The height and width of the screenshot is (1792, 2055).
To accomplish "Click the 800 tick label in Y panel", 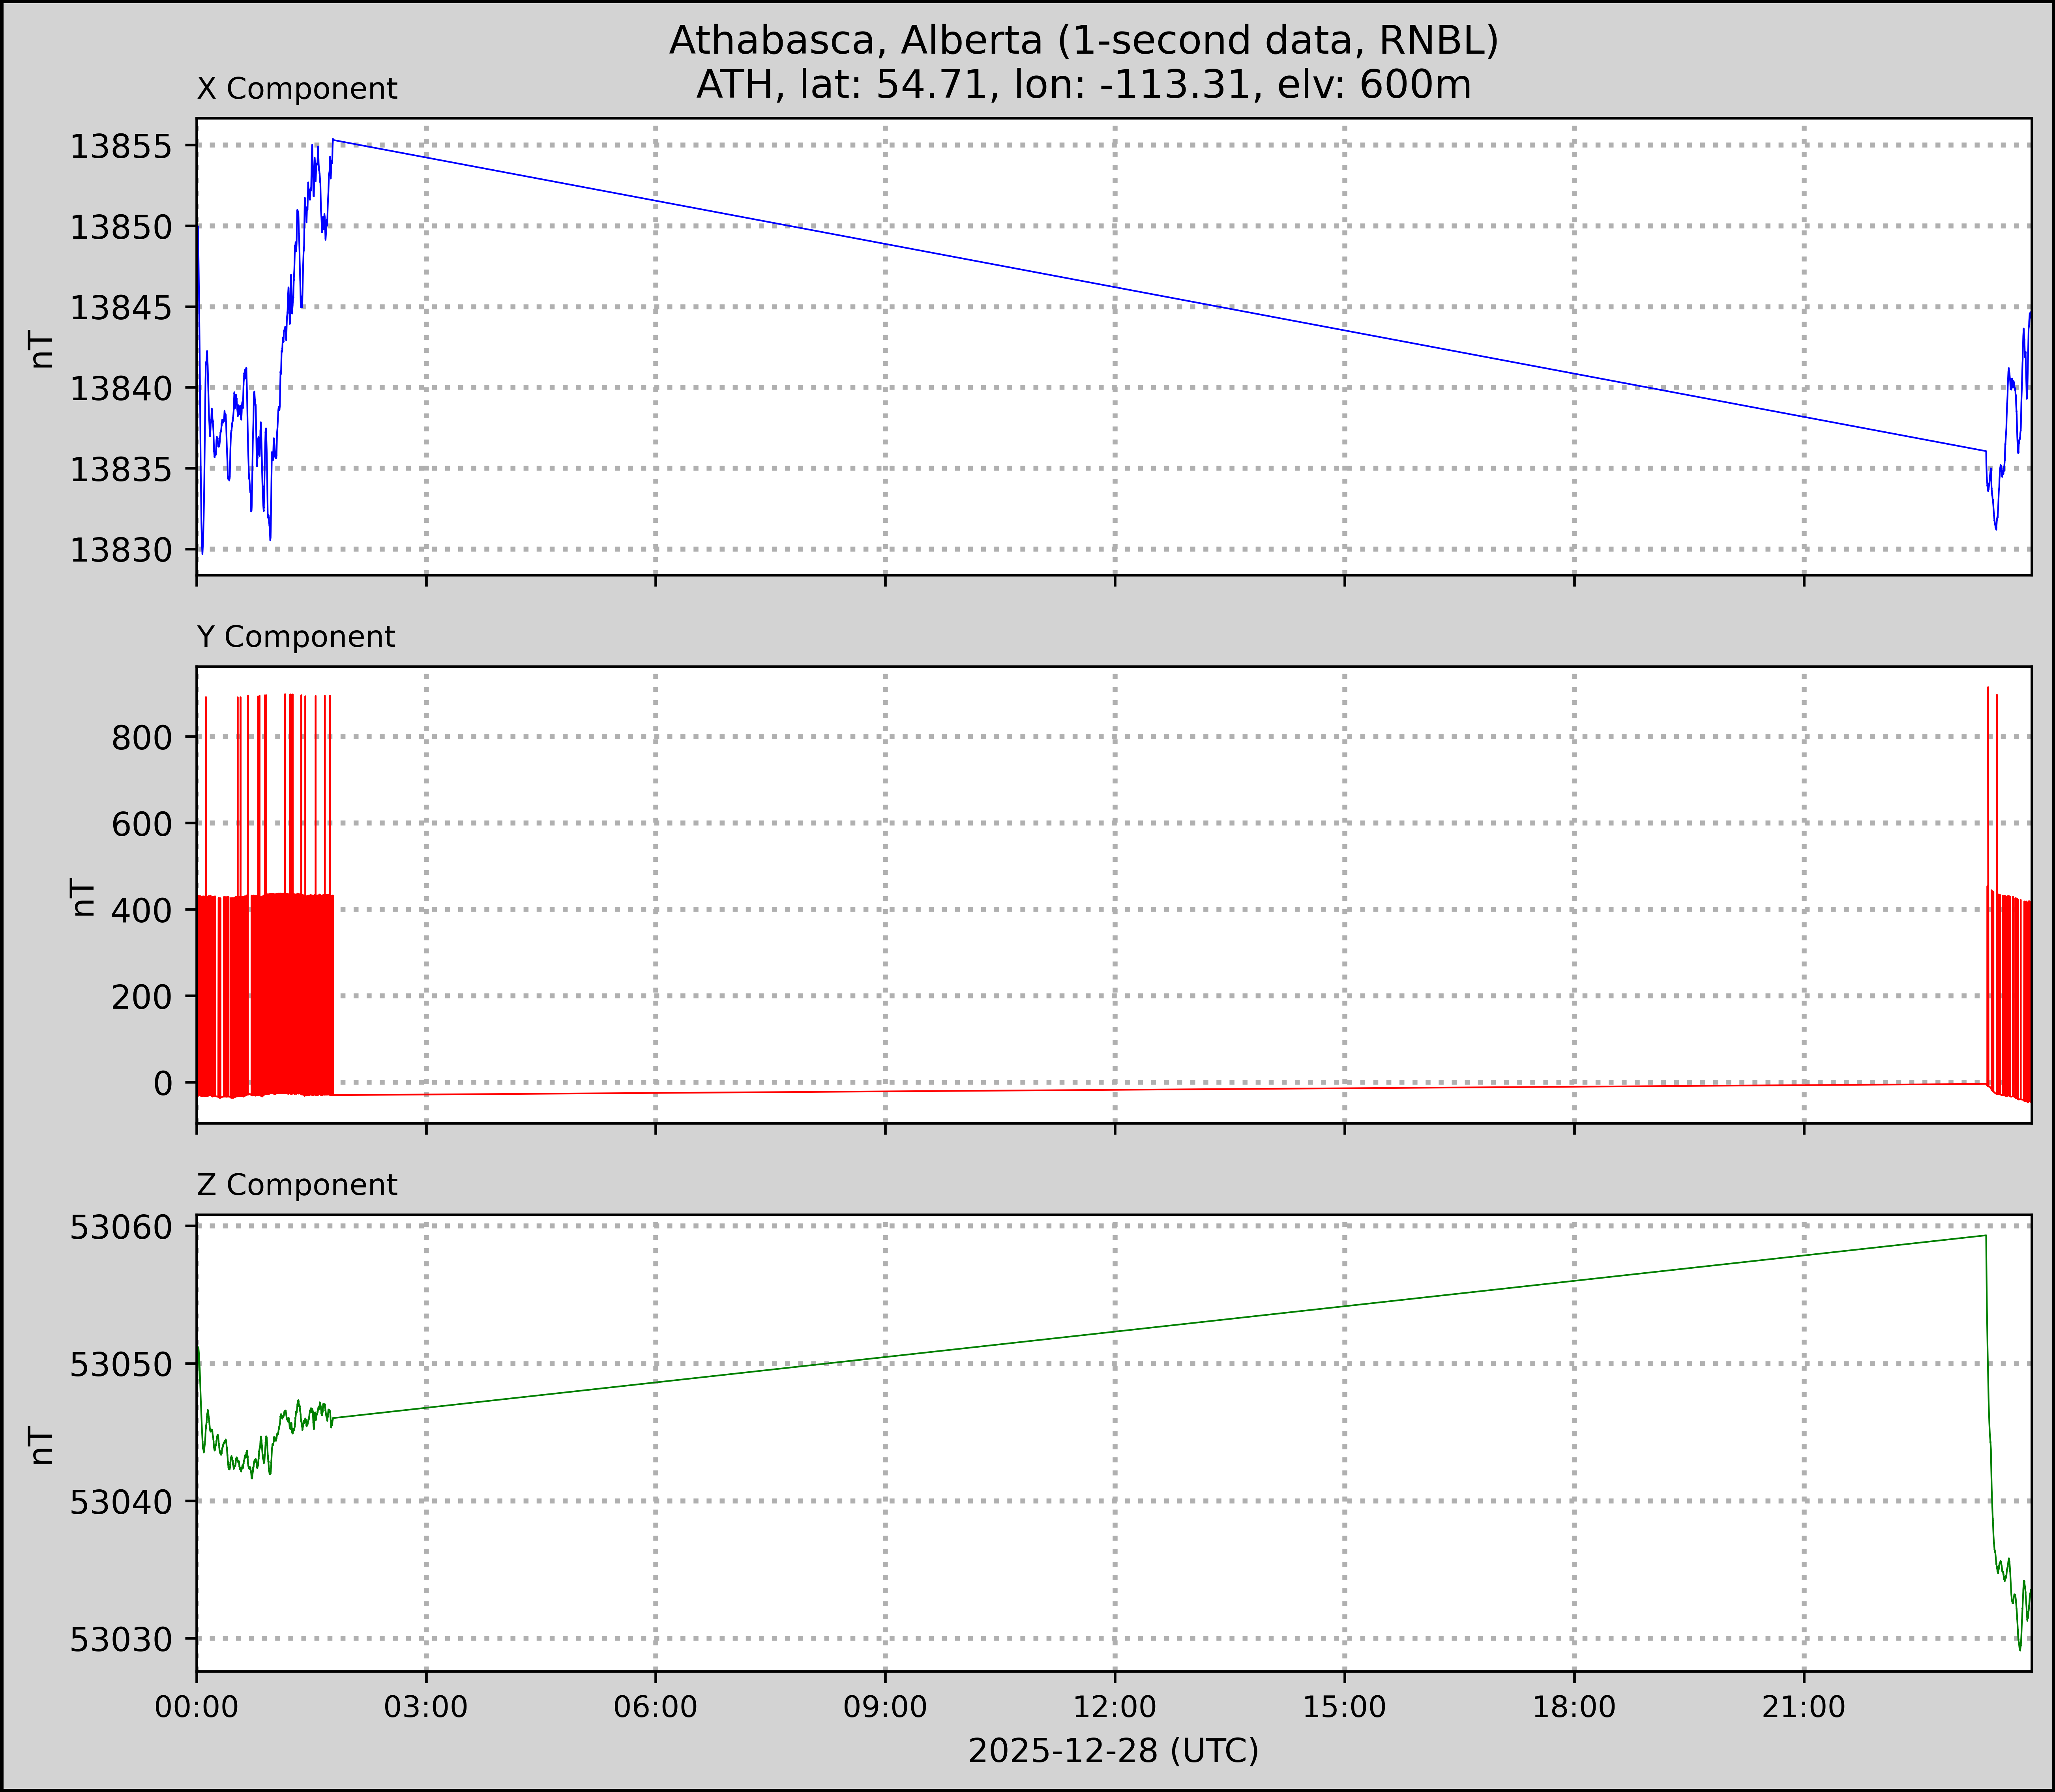I will (142, 738).
